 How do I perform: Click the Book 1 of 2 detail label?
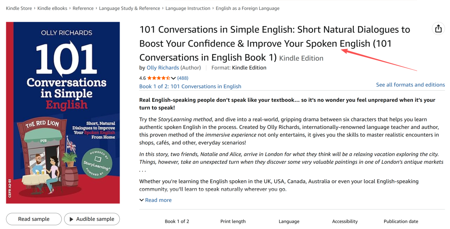[177, 221]
